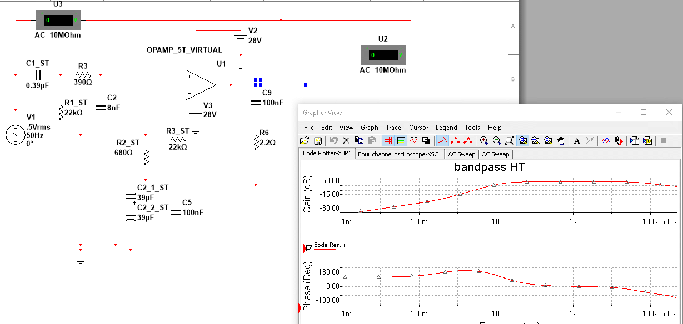
Task: Click the Cut (X) icon in Grapher toolbar
Action: [x=346, y=141]
